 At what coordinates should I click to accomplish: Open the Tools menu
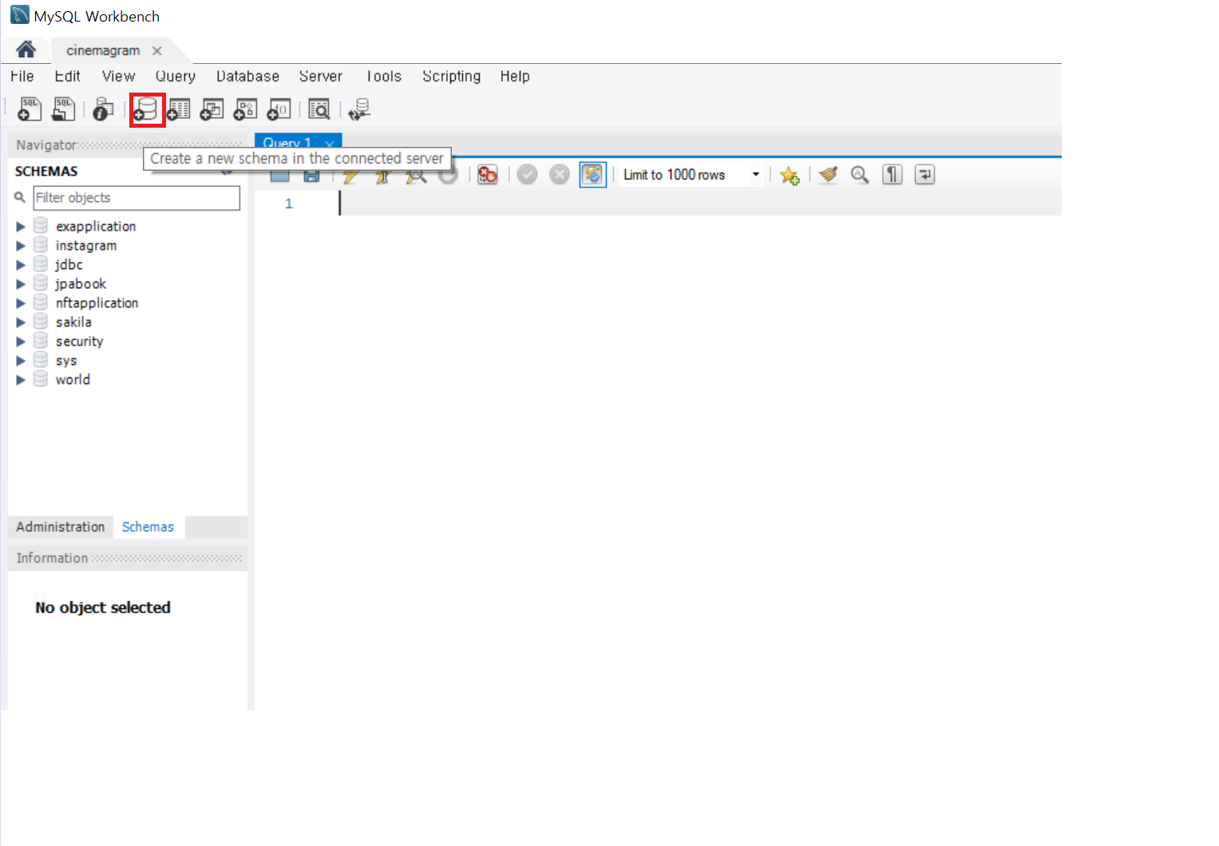[x=384, y=76]
